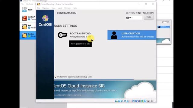This screenshot has width=193, height=108.
Task: Open the Input menu of the VM window
Action: [60, 8]
